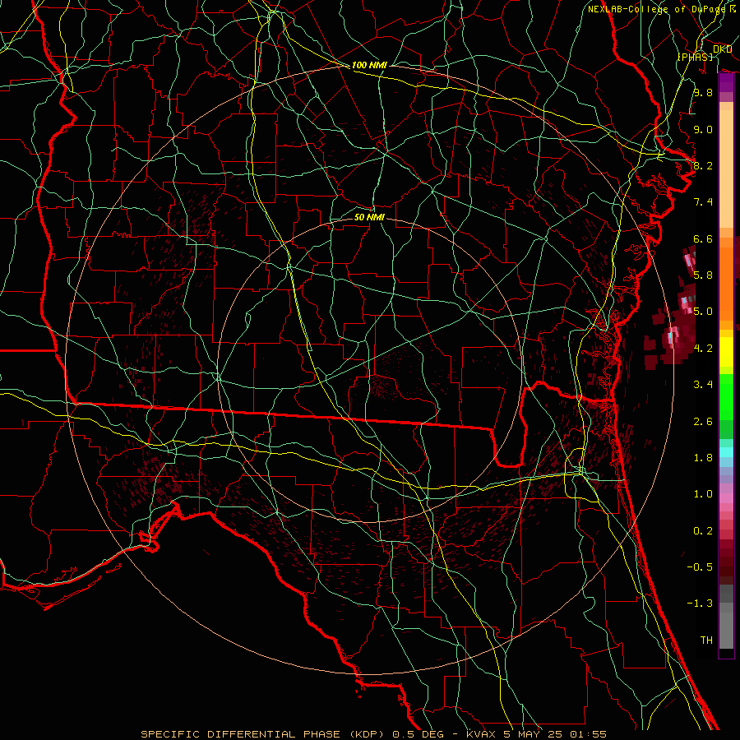740x740 pixels.
Task: Click the 1.0 legend value
Action: pyautogui.click(x=703, y=494)
